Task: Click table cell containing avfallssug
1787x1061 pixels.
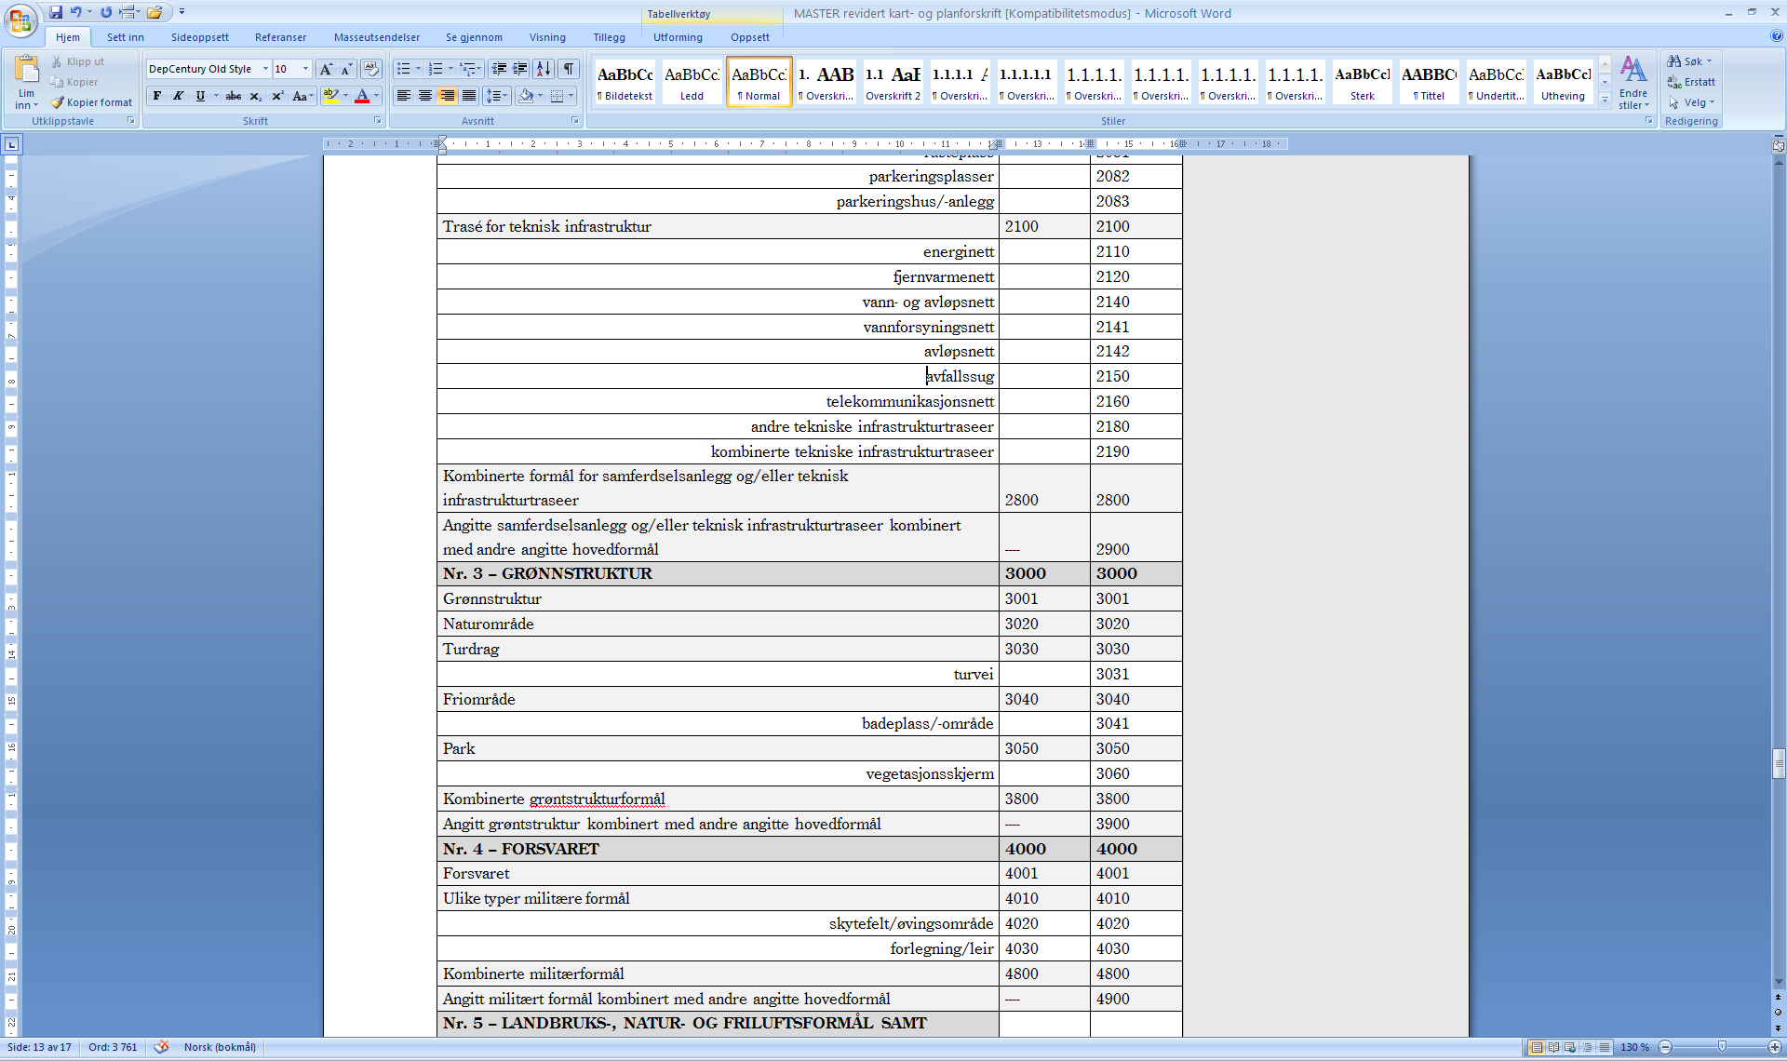Action: (718, 376)
